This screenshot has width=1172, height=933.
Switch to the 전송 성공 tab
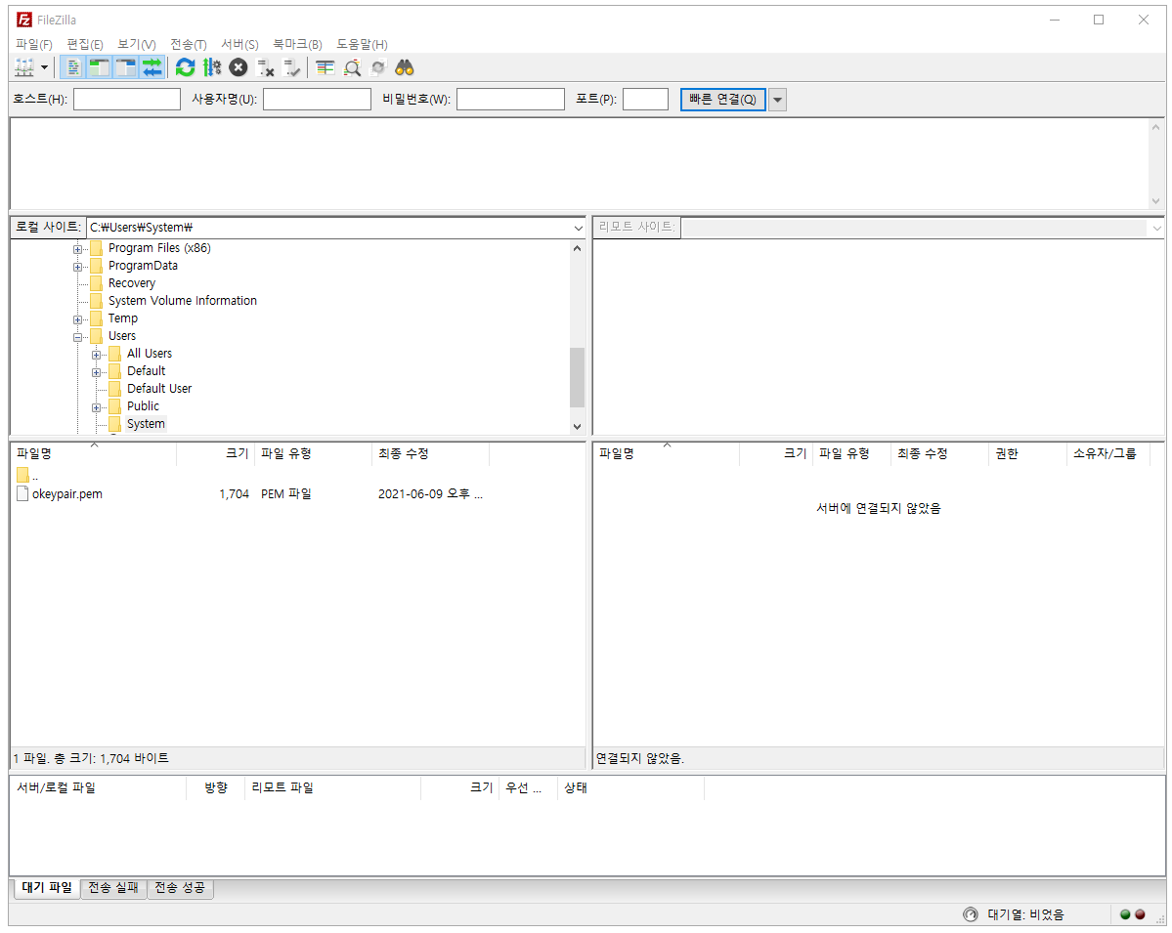(x=180, y=887)
